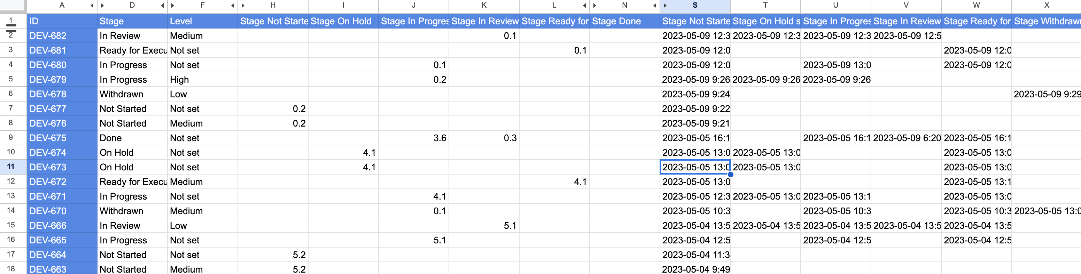Expand hidden columns after column N

(x=655, y=6)
